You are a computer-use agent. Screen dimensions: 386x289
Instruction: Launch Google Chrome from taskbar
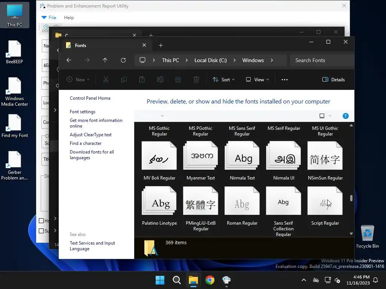pos(210,280)
